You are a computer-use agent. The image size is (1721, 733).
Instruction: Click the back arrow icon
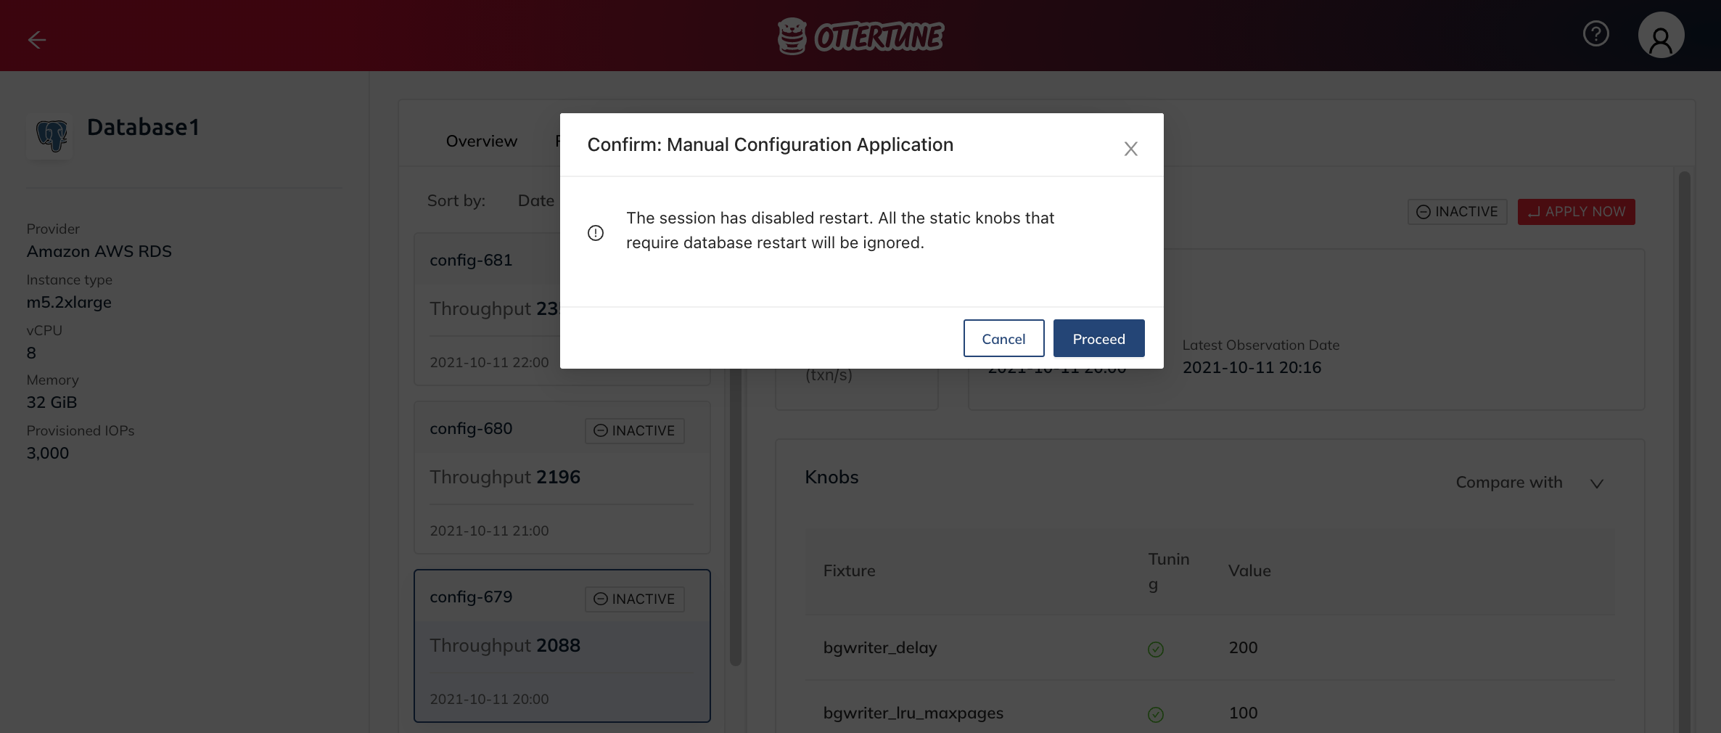click(x=36, y=40)
